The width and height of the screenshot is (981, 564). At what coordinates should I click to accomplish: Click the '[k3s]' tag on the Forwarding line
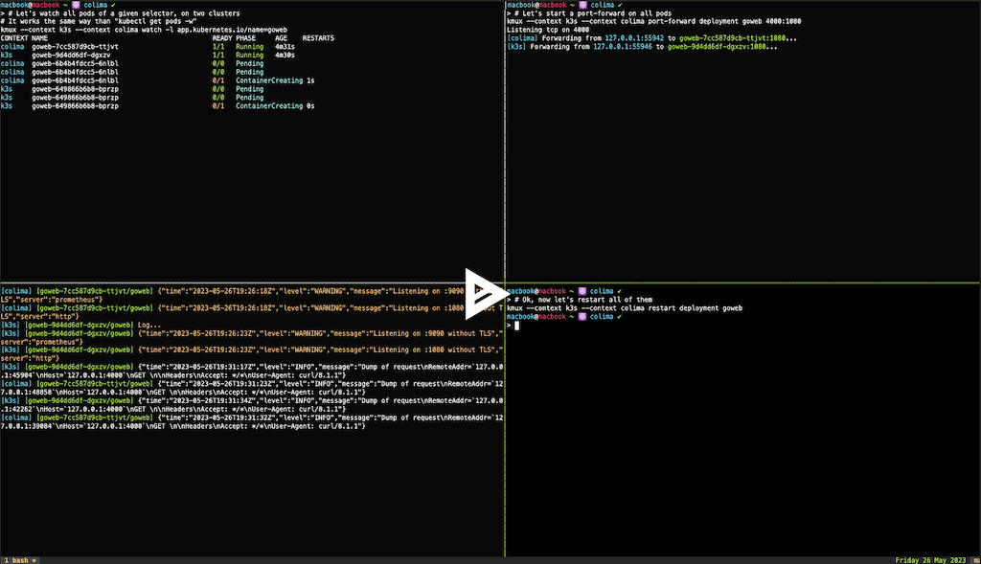pos(516,47)
